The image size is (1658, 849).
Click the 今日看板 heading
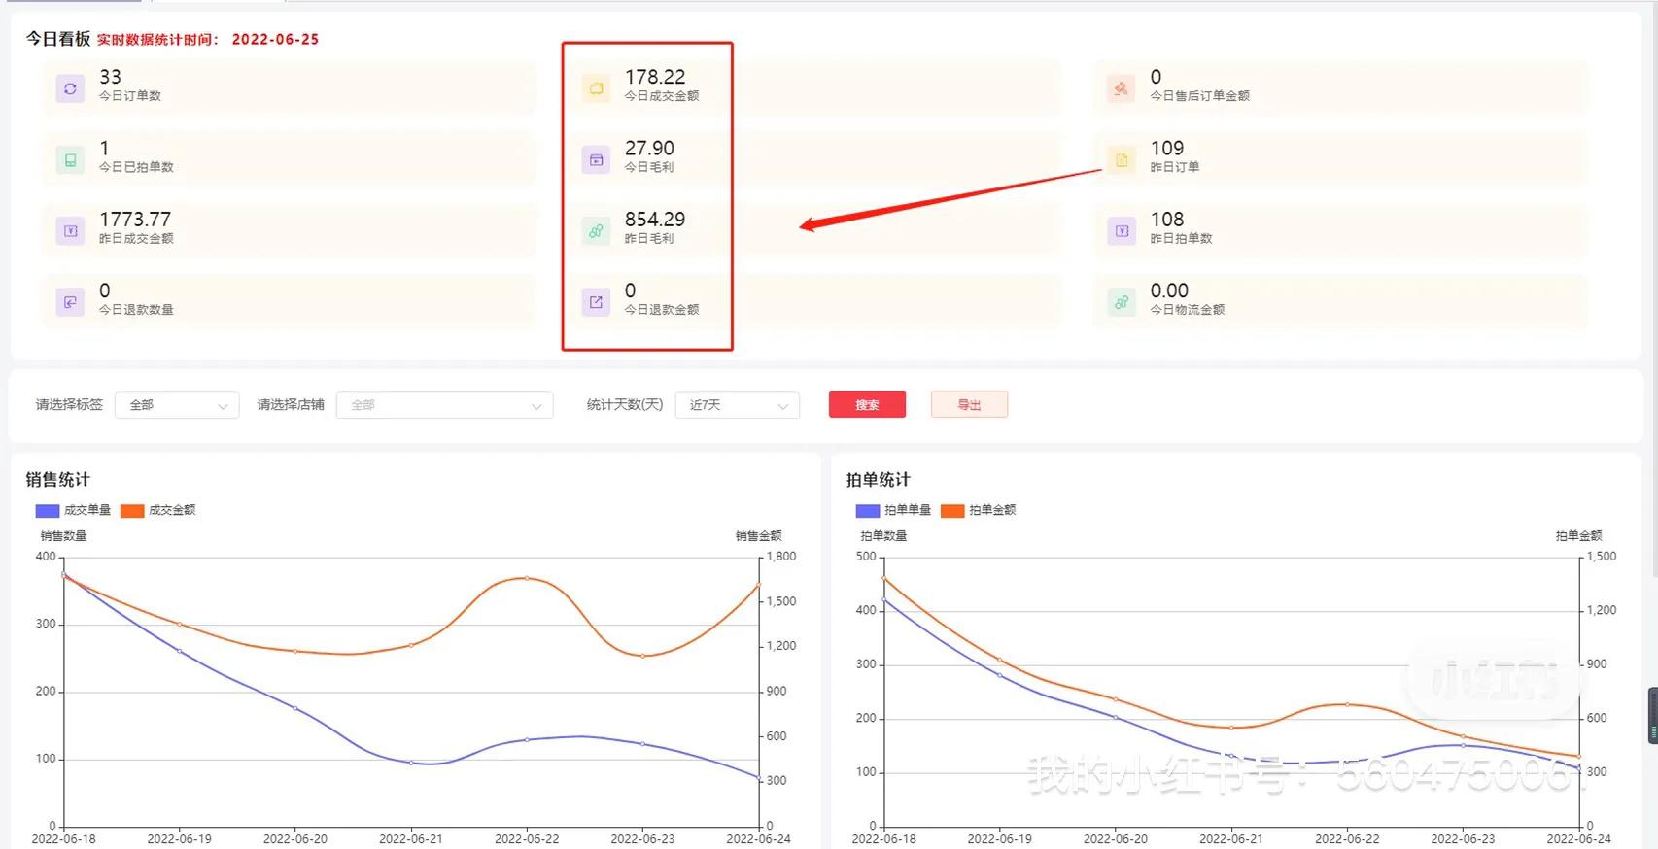(57, 39)
